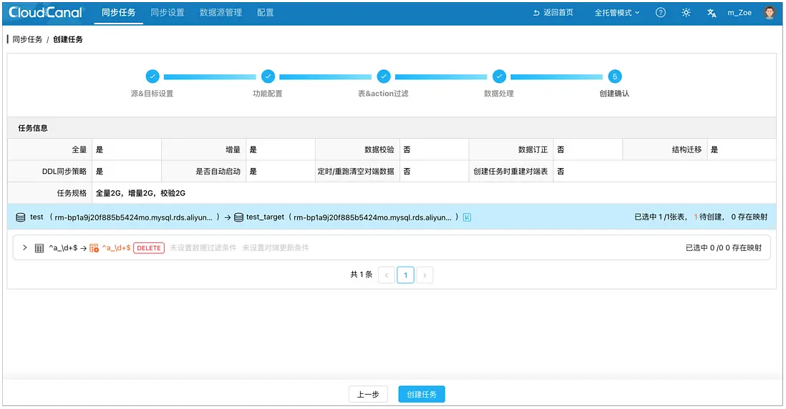Click the test_target database name
Screen dimensions: 786x409
tap(265, 217)
